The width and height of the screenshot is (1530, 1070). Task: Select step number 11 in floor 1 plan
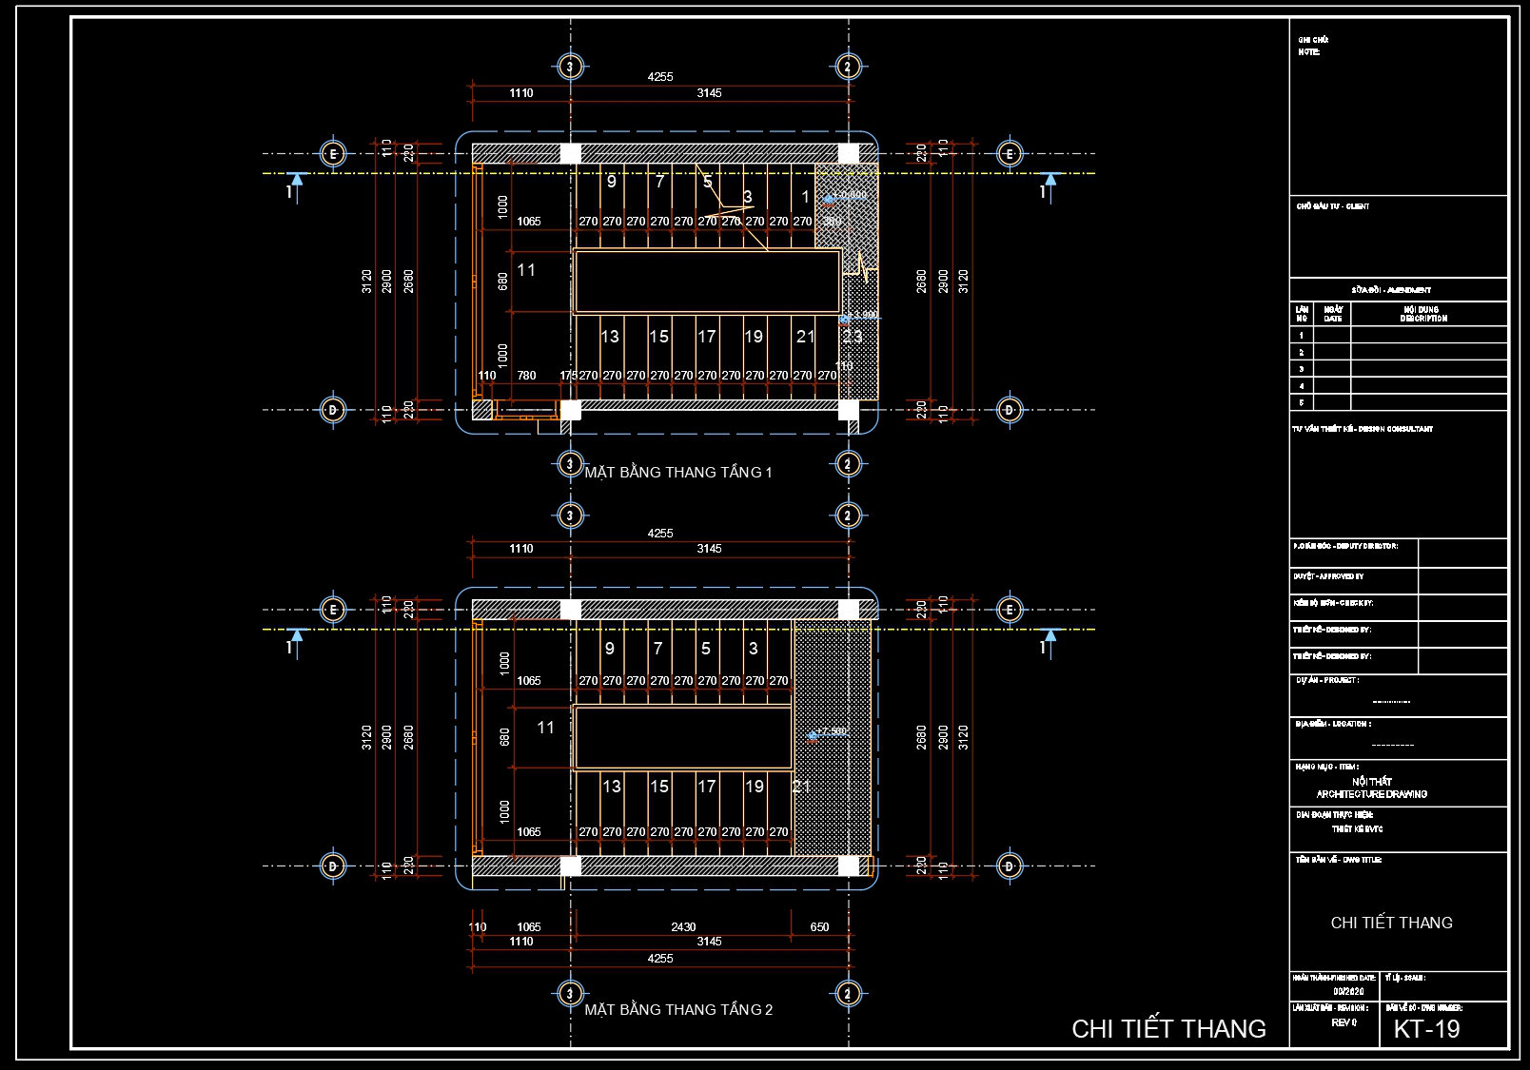pyautogui.click(x=526, y=270)
